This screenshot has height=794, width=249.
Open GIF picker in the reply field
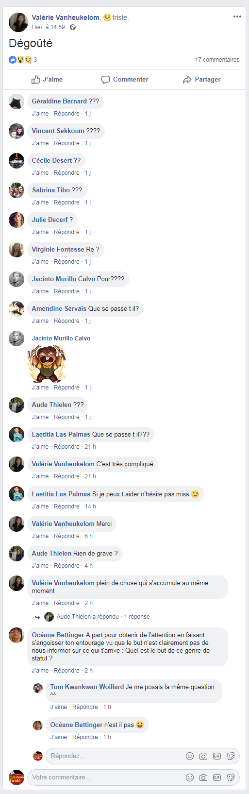pyautogui.click(x=217, y=756)
